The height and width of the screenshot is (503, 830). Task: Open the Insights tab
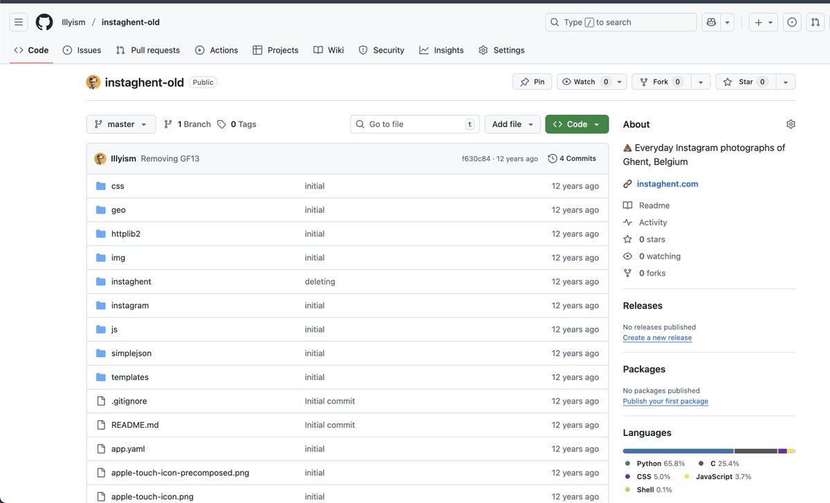coord(441,50)
